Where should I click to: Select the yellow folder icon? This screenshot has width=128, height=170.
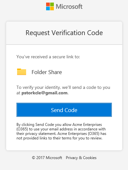tap(22, 72)
